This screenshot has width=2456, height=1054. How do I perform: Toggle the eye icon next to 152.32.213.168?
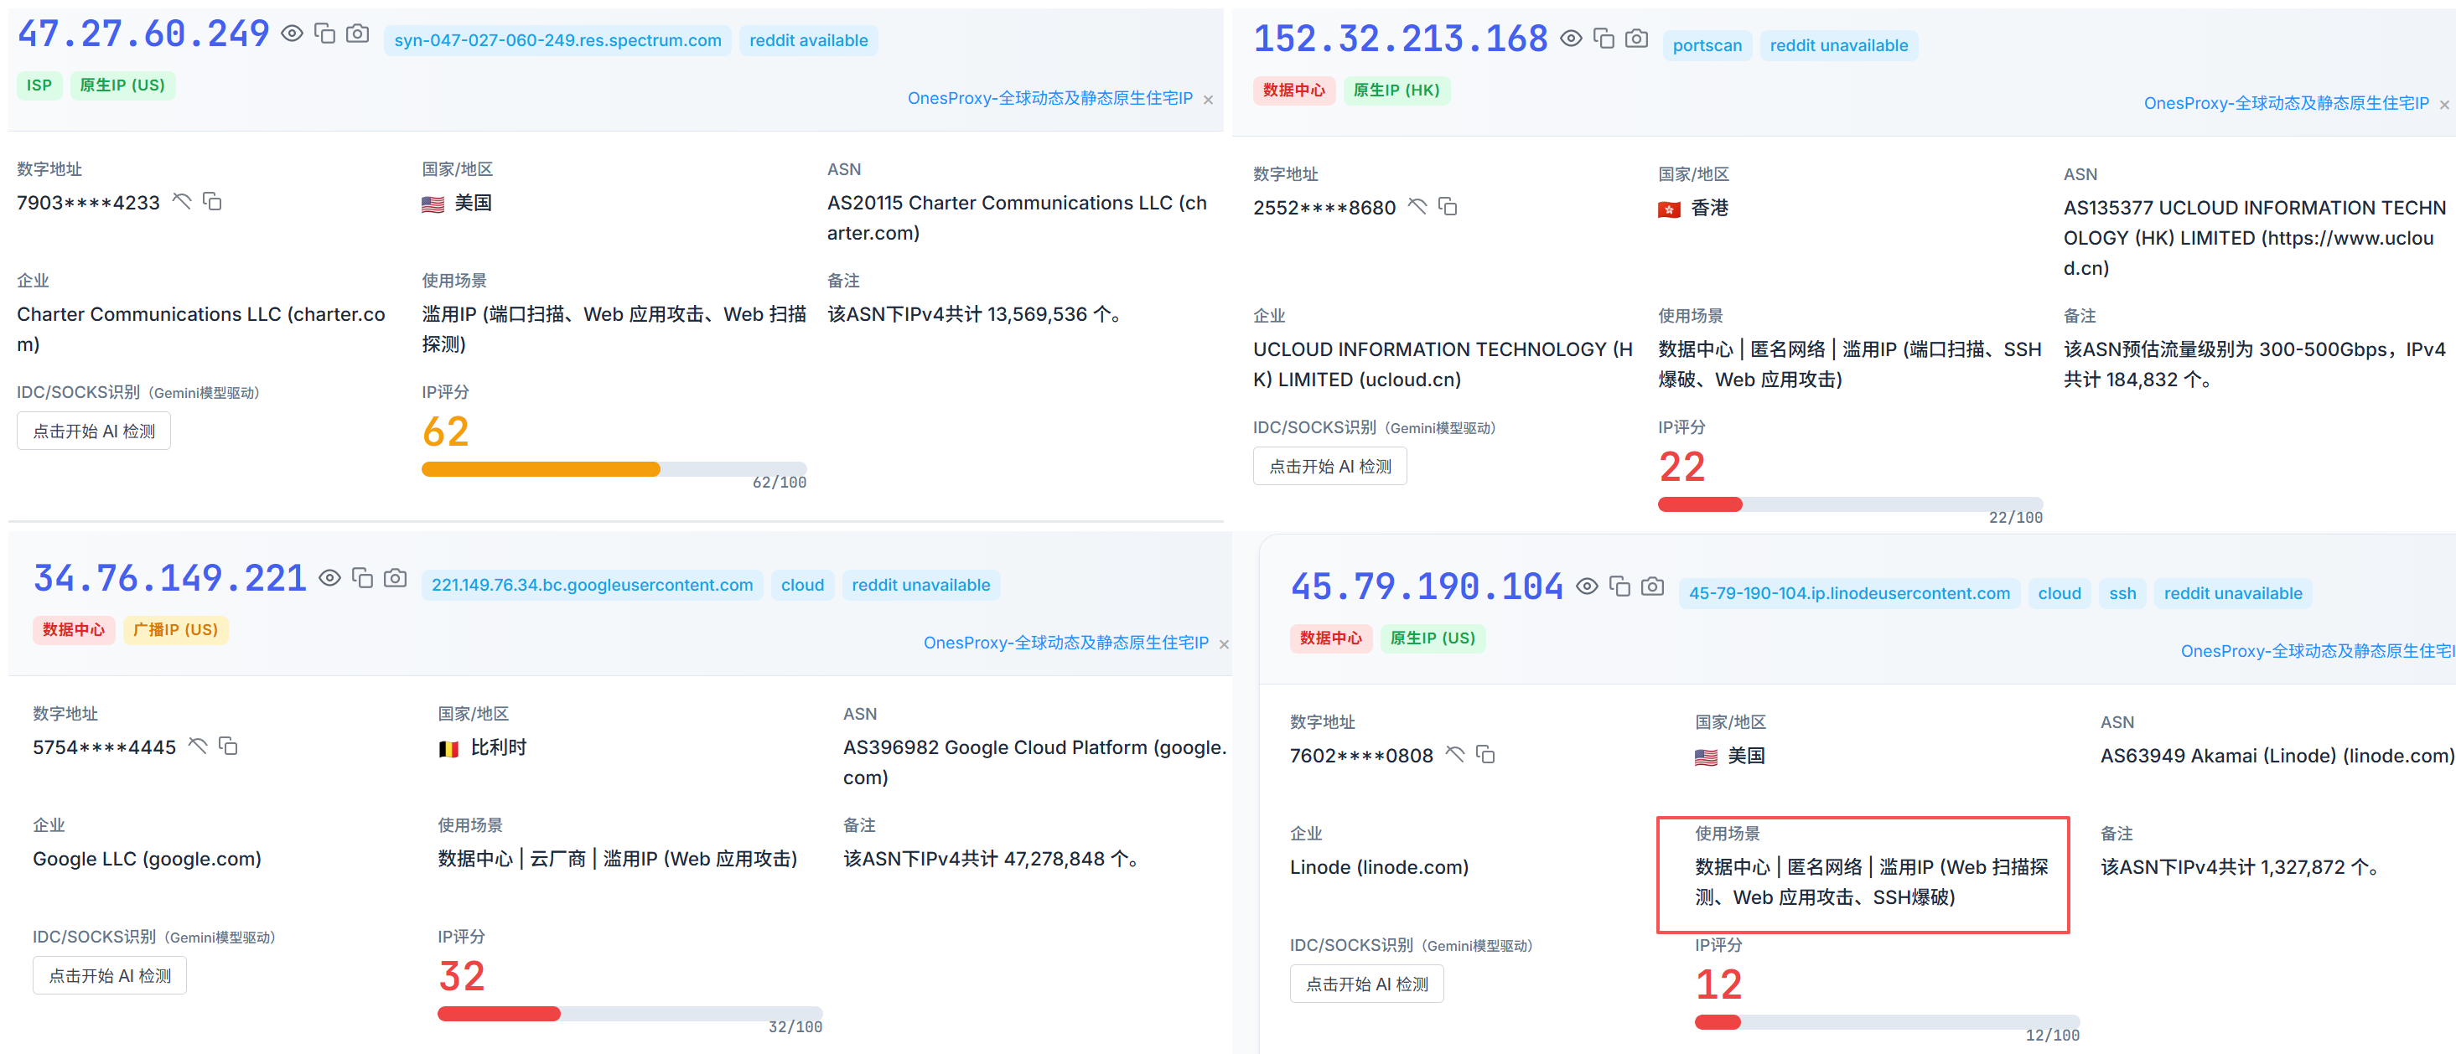coord(1571,39)
